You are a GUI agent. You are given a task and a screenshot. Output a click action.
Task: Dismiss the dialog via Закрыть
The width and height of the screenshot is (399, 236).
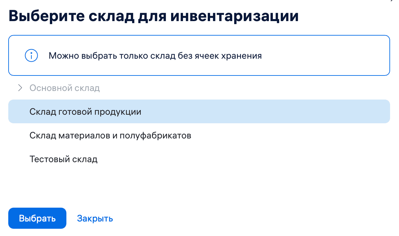pyautogui.click(x=95, y=218)
